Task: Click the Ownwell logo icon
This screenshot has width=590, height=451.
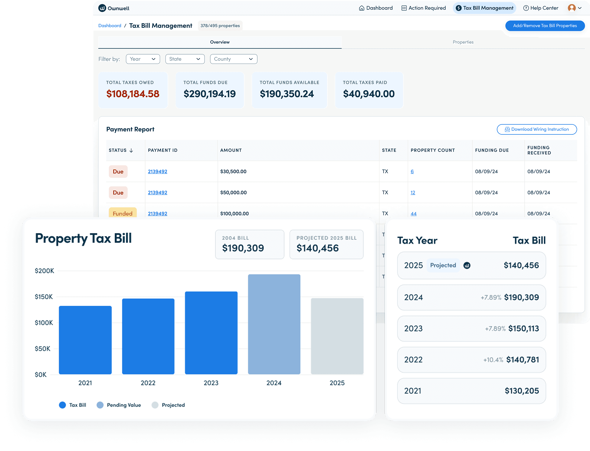Action: (x=102, y=8)
